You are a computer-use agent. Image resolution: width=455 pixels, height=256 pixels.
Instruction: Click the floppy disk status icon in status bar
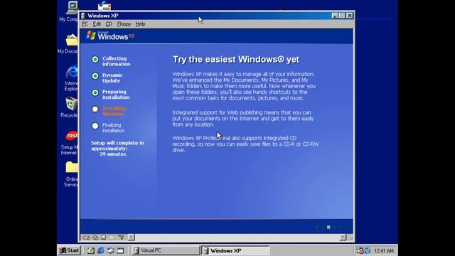tap(103, 238)
